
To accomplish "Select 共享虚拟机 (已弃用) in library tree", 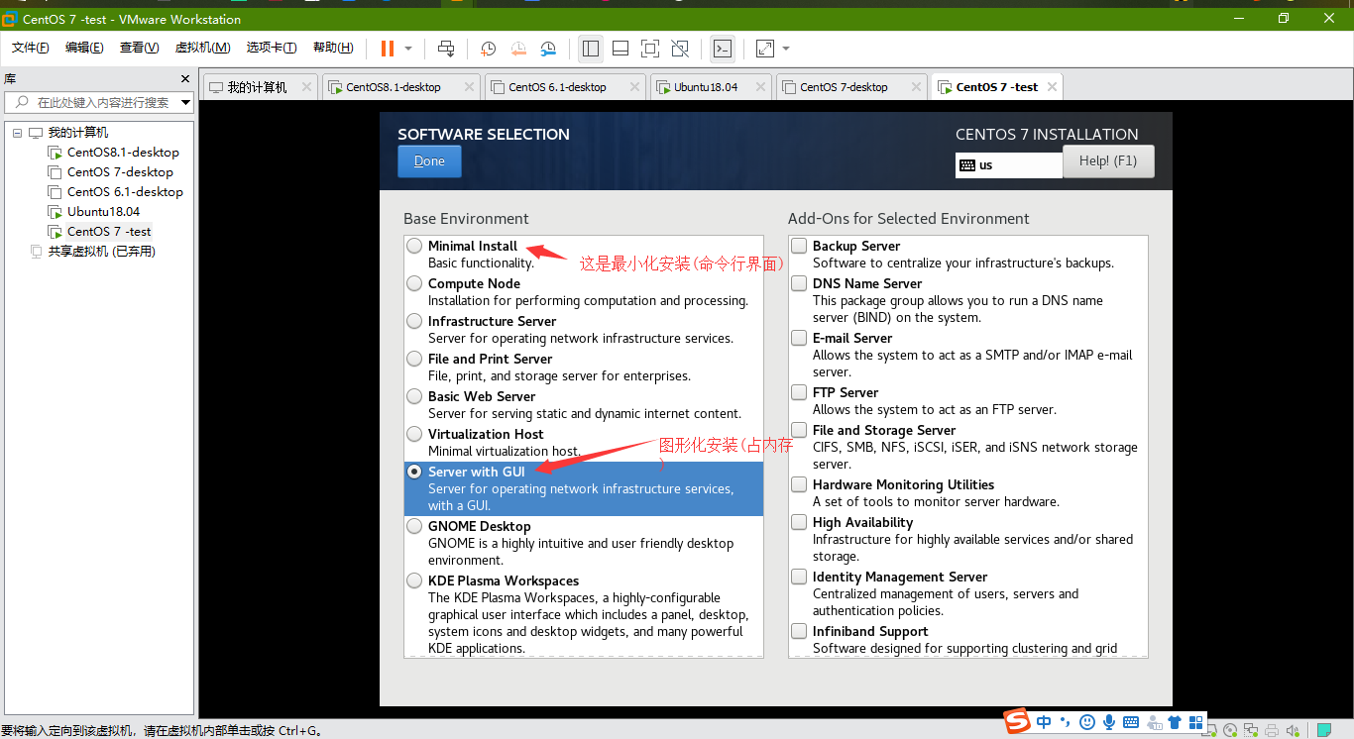I will 101,251.
